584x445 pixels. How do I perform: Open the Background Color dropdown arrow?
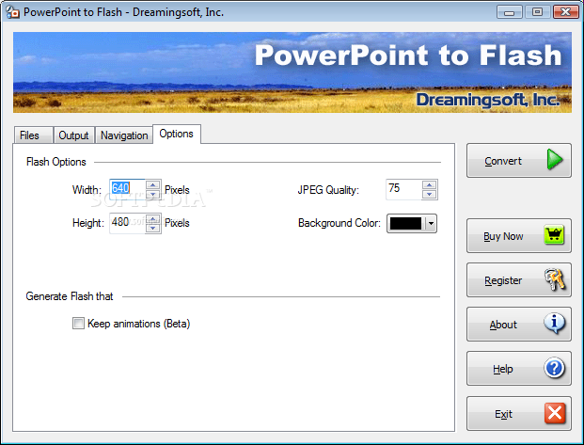pos(431,223)
